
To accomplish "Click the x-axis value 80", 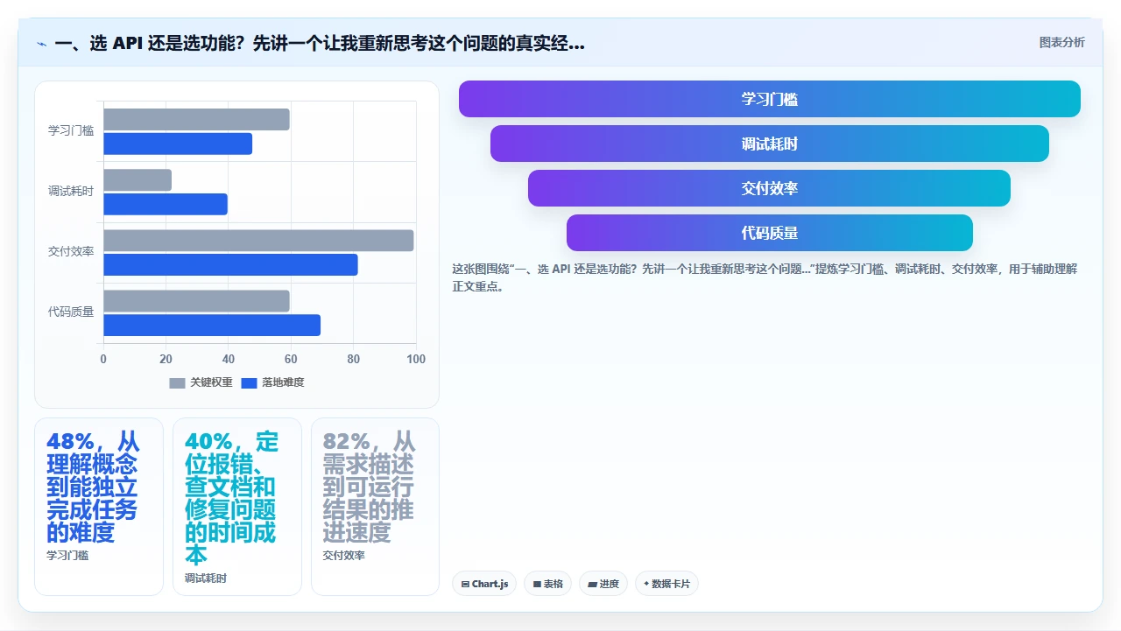I will 354,359.
